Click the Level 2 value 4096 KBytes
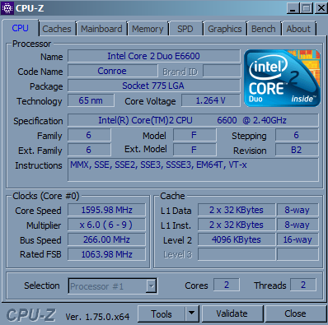The width and height of the screenshot is (328, 325). tap(237, 239)
